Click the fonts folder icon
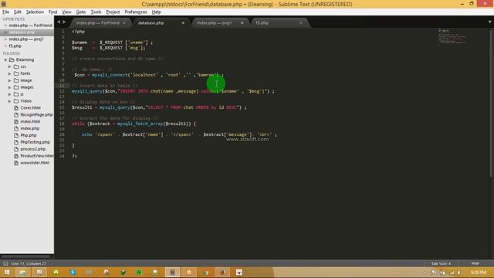Image resolution: width=494 pixels, height=278 pixels. [x=16, y=73]
